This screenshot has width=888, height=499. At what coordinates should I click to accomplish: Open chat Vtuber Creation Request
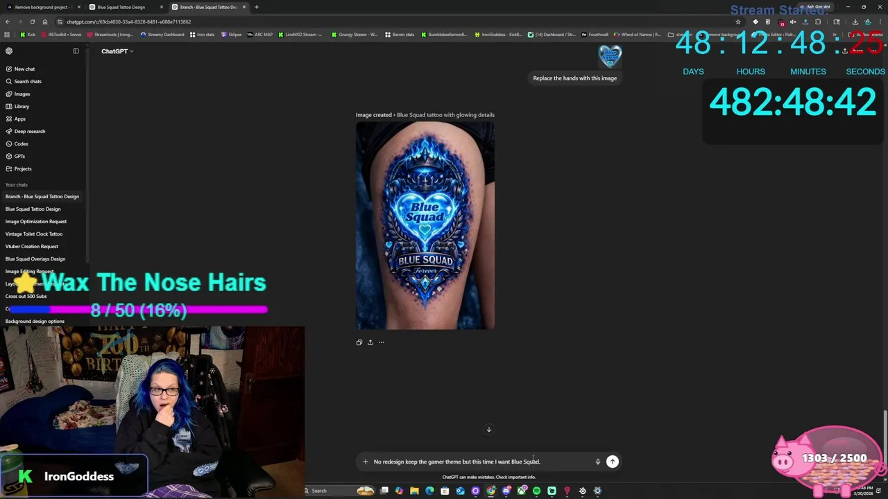coord(32,246)
